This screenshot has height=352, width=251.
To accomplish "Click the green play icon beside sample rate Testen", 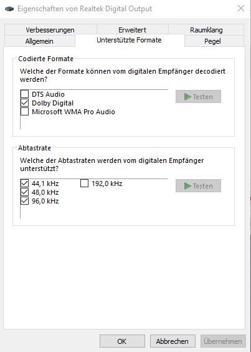I will pyautogui.click(x=187, y=186).
